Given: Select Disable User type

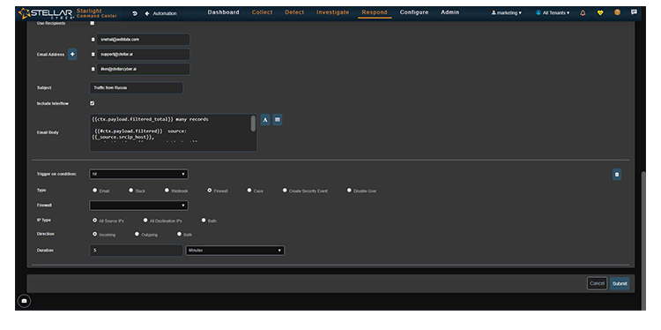Looking at the screenshot, I should pos(349,191).
